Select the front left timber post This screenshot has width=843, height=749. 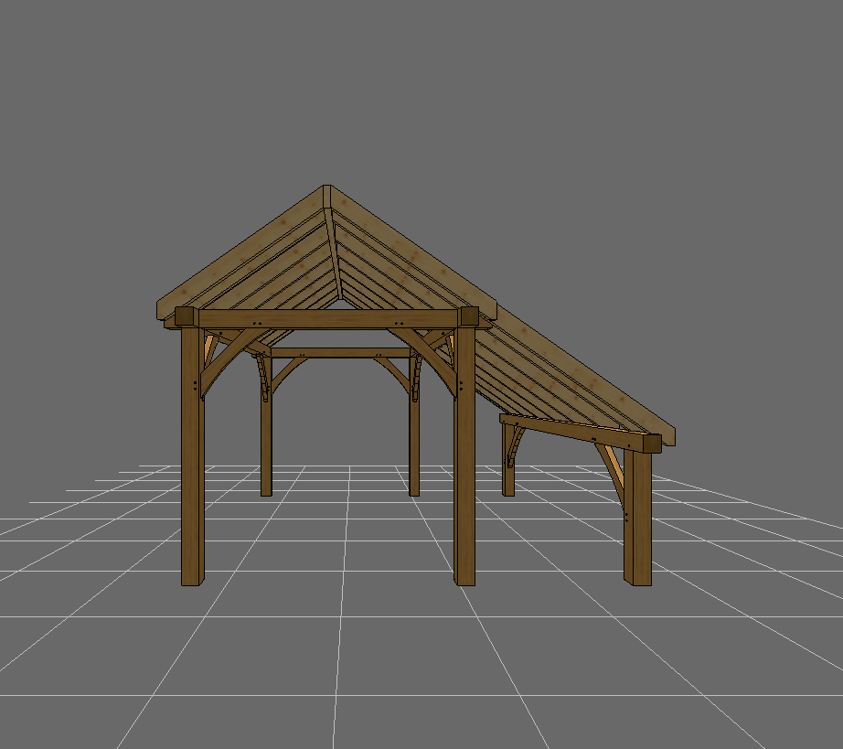pyautogui.click(x=192, y=476)
